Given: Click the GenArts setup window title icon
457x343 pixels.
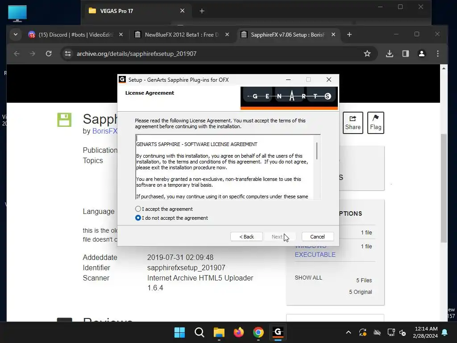Looking at the screenshot, I should pyautogui.click(x=122, y=79).
